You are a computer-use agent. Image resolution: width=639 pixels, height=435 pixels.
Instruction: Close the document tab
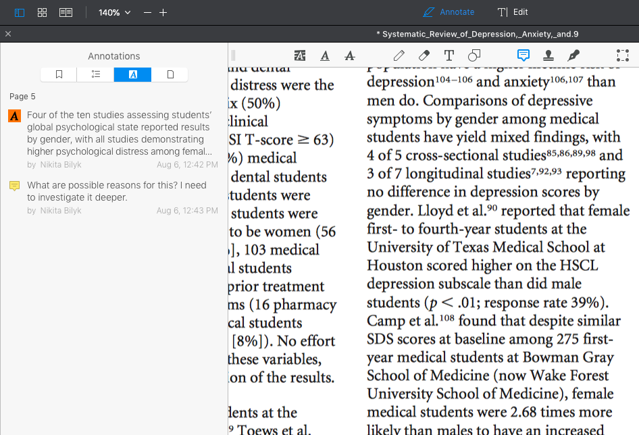tap(7, 34)
